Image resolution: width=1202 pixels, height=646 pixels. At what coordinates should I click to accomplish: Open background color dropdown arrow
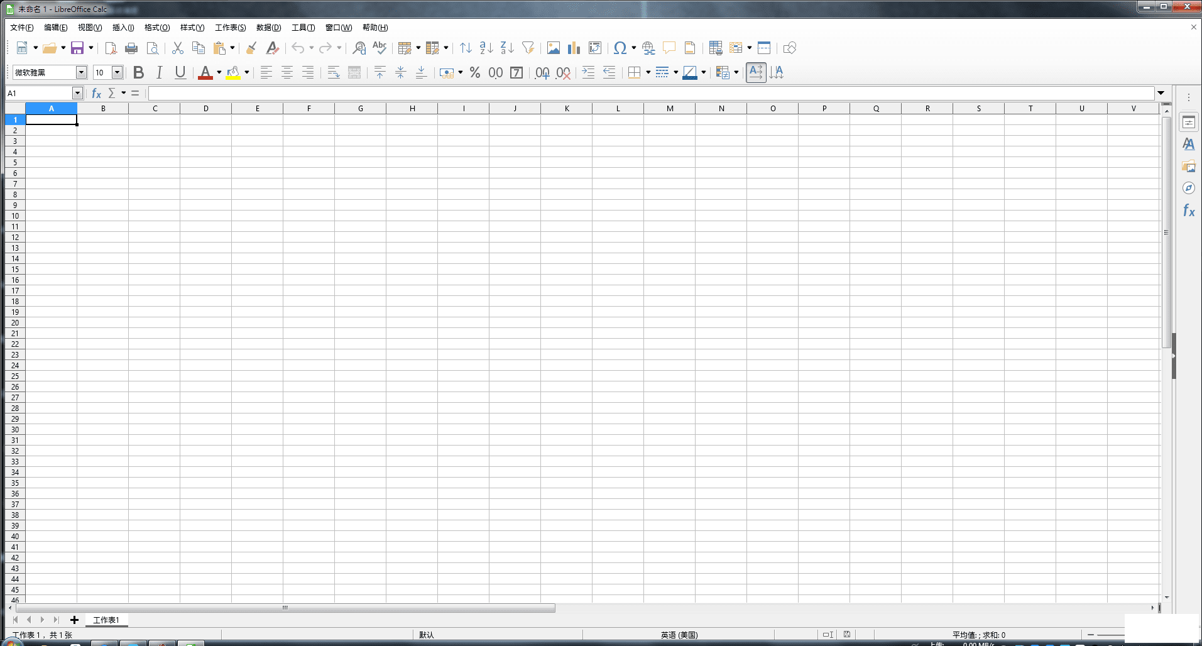(246, 72)
